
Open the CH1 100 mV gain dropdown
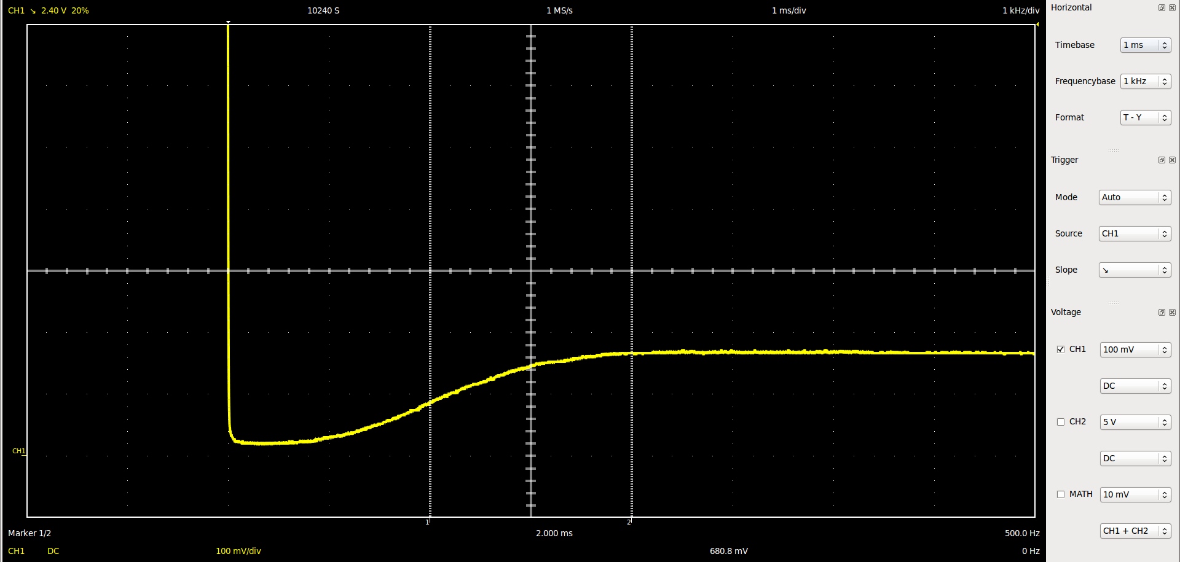[1135, 350]
